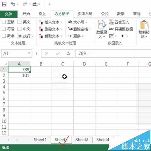
Task: Click the 执行 star icon
Action: [20, 36]
